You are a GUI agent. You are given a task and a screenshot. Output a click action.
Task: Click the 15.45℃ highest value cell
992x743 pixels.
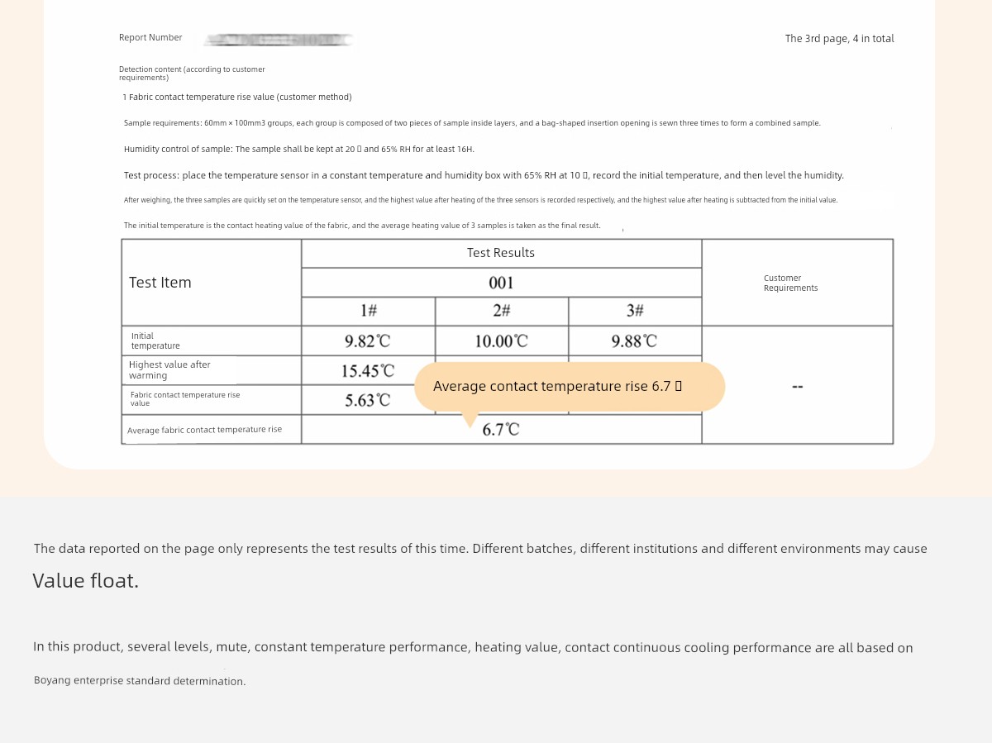[x=368, y=371]
